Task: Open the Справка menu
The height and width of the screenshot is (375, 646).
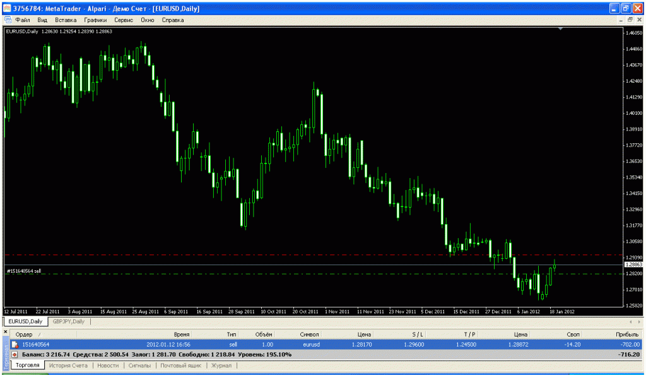Action: pos(173,20)
